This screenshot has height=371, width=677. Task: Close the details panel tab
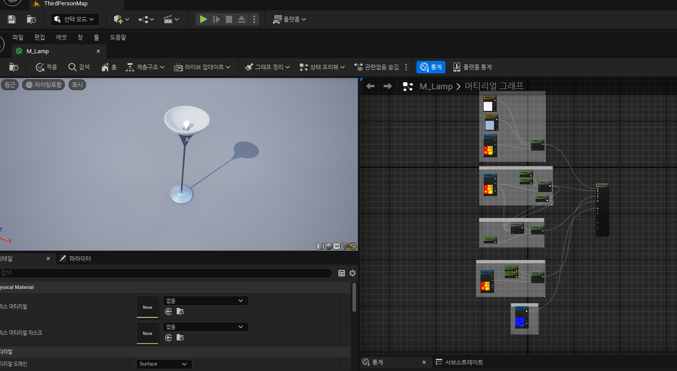coord(48,259)
